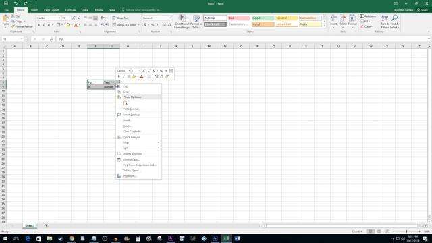Viewport: 432px width, 243px height.
Task: Expand the Merge & Center dropdown arrow
Action: click(x=138, y=25)
